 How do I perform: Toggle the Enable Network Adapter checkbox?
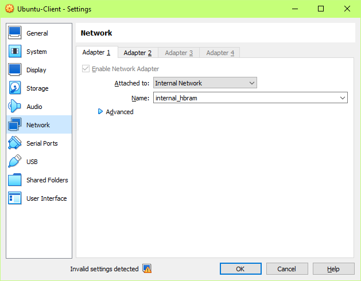click(x=86, y=69)
